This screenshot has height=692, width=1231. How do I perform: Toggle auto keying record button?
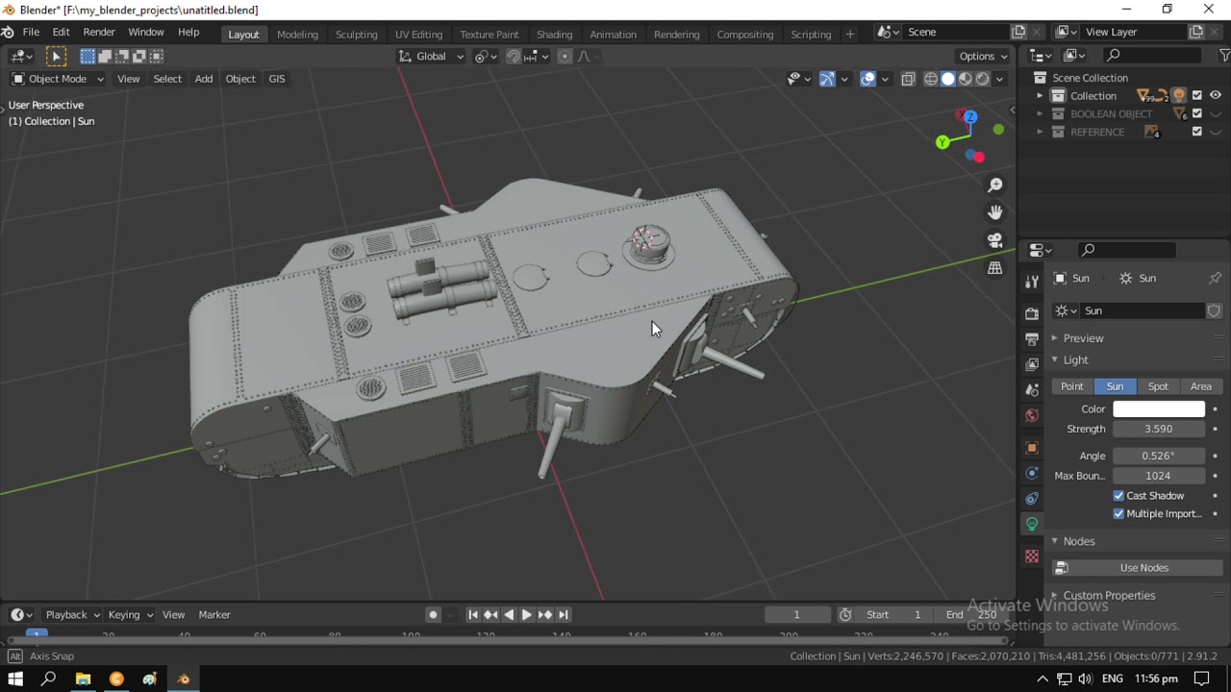point(433,615)
